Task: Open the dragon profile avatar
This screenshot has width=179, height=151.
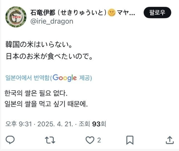Action: (16, 17)
